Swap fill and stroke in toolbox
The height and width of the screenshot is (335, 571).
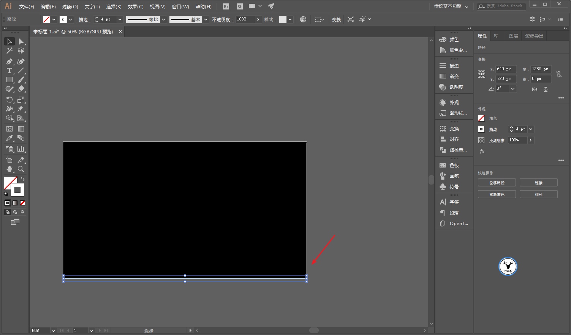tap(23, 179)
